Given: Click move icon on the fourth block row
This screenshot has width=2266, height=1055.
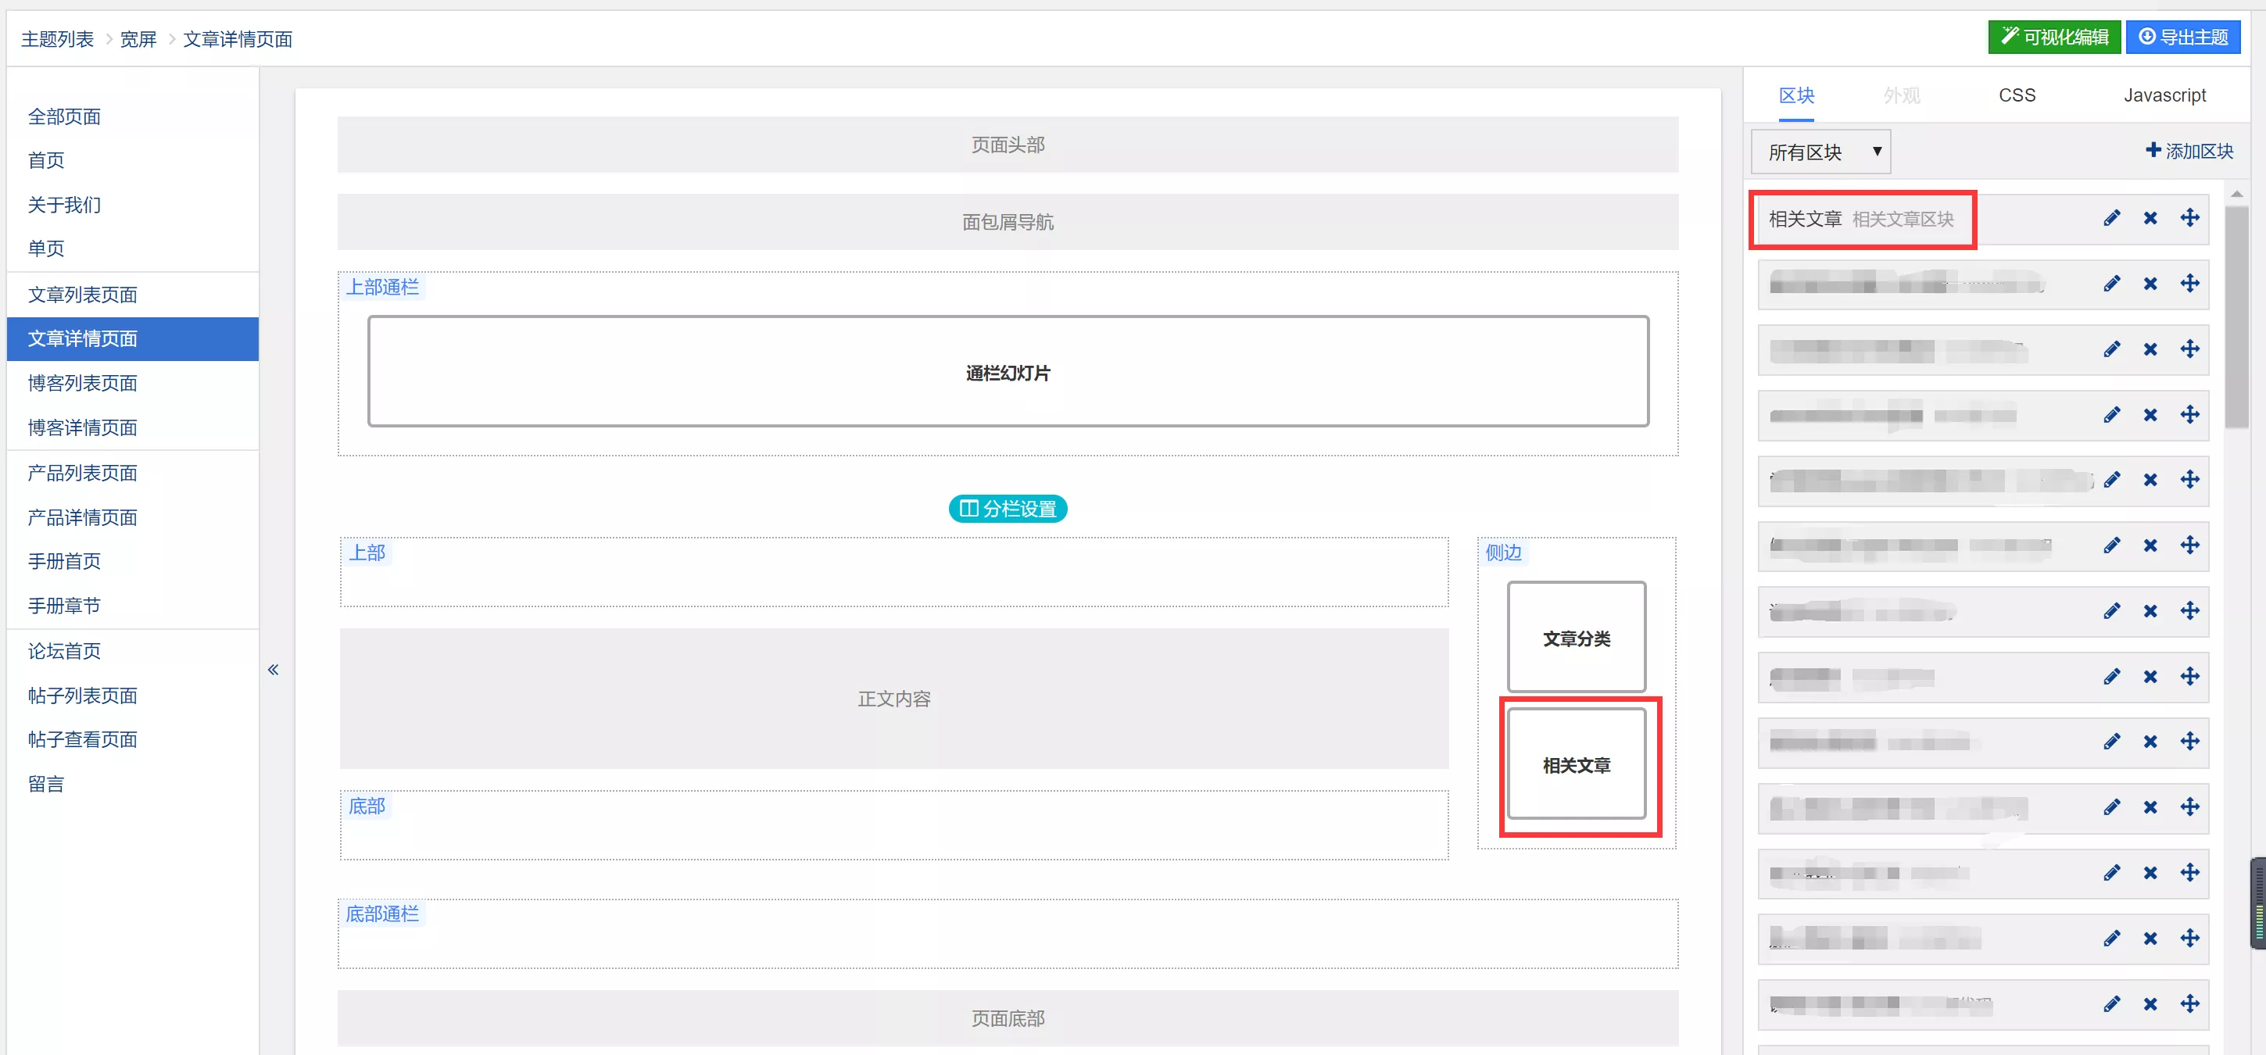Looking at the screenshot, I should pos(2189,414).
